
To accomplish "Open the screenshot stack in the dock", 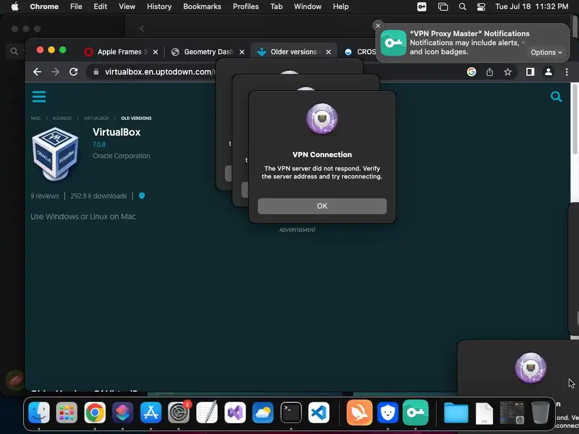I will [512, 413].
